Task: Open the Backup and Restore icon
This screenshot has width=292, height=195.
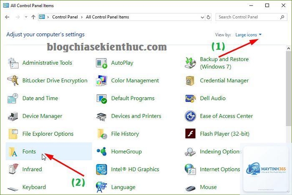Action: (190, 63)
